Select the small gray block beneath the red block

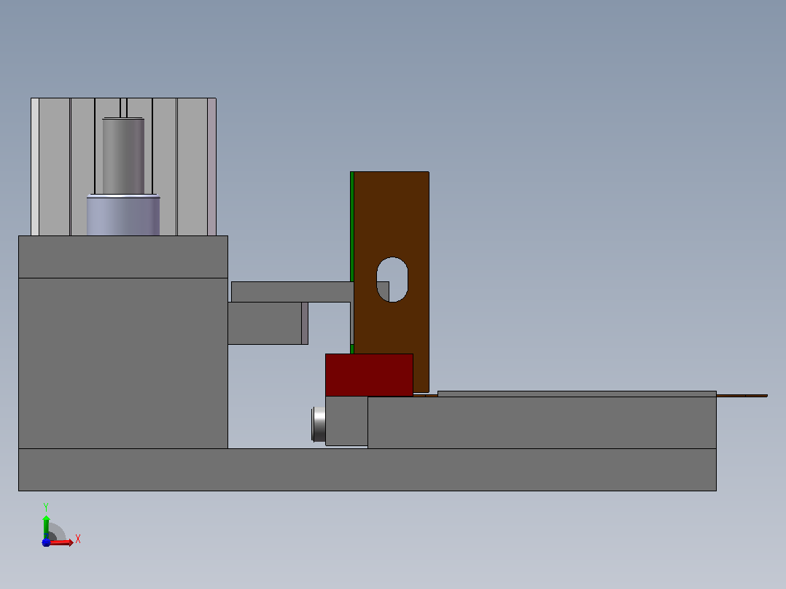click(x=346, y=421)
